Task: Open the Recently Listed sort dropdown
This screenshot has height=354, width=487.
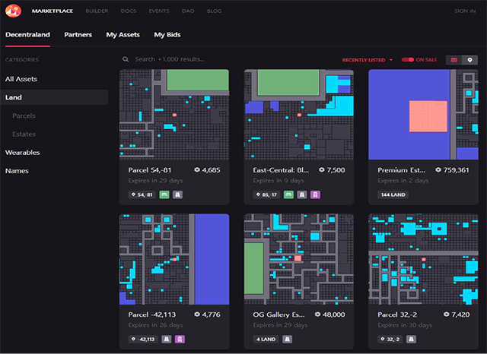Action: click(x=368, y=60)
